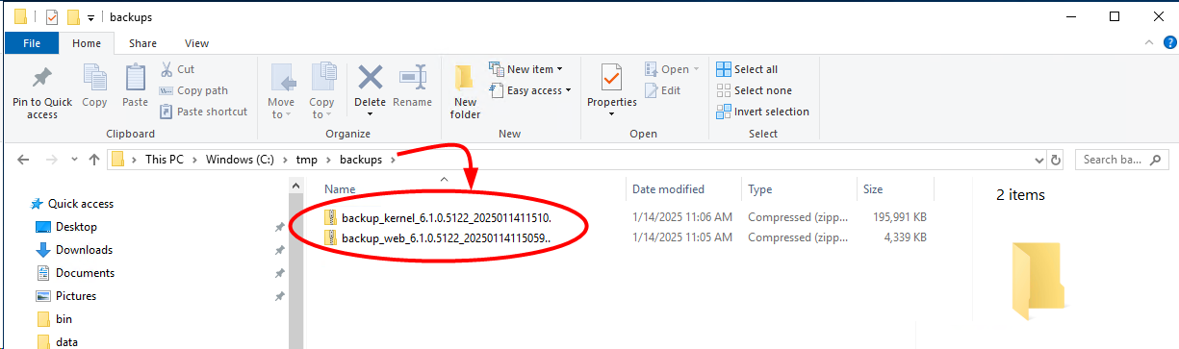Expand the address bar history dropdown
Screen dimensions: 1179x349
click(1038, 160)
